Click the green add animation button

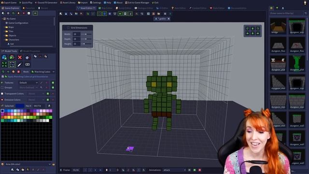pos(195,170)
